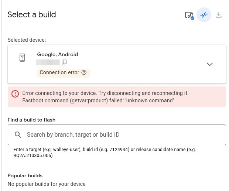Image resolution: width=229 pixels, height=191 pixels.
Task: Click the blue converging arrows icon
Action: tap(204, 15)
